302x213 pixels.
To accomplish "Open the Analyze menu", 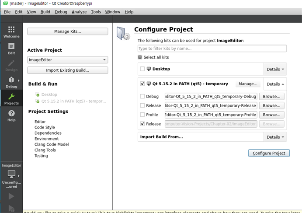I will pos(79,12).
